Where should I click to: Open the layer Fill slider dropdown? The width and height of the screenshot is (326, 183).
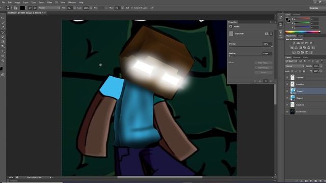coord(321,71)
